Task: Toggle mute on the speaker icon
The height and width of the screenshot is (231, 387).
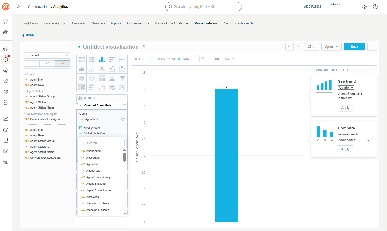Action: pos(364,6)
